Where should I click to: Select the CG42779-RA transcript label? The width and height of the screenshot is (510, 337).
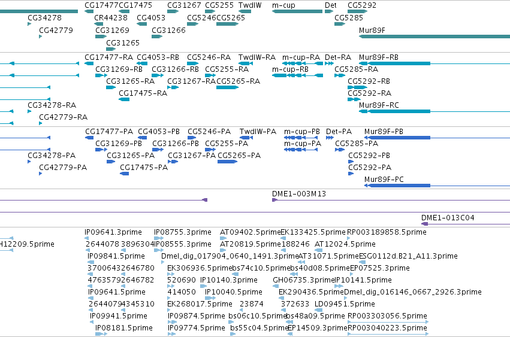click(64, 117)
